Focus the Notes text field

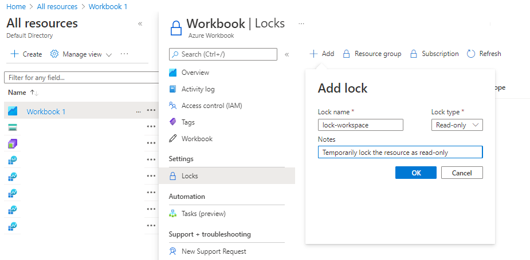coord(400,153)
